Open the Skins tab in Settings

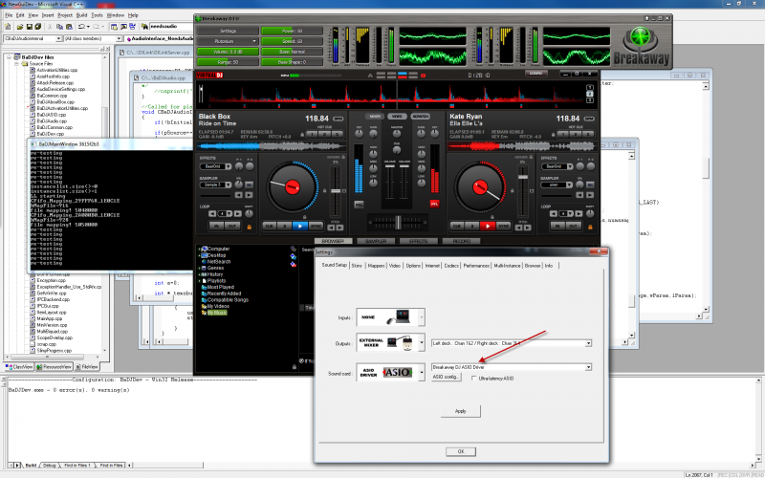tap(357, 266)
